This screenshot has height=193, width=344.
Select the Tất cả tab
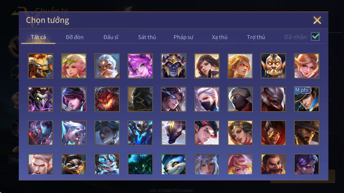pos(38,37)
